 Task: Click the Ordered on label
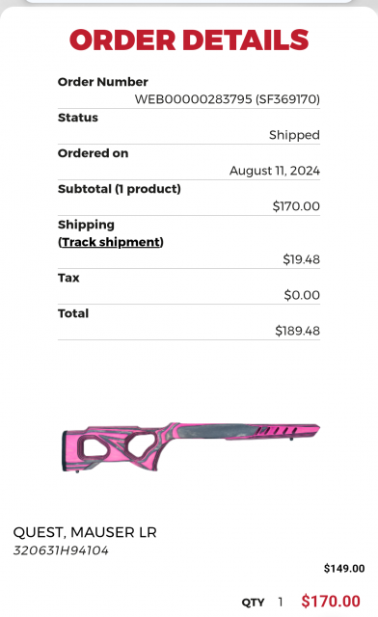93,153
